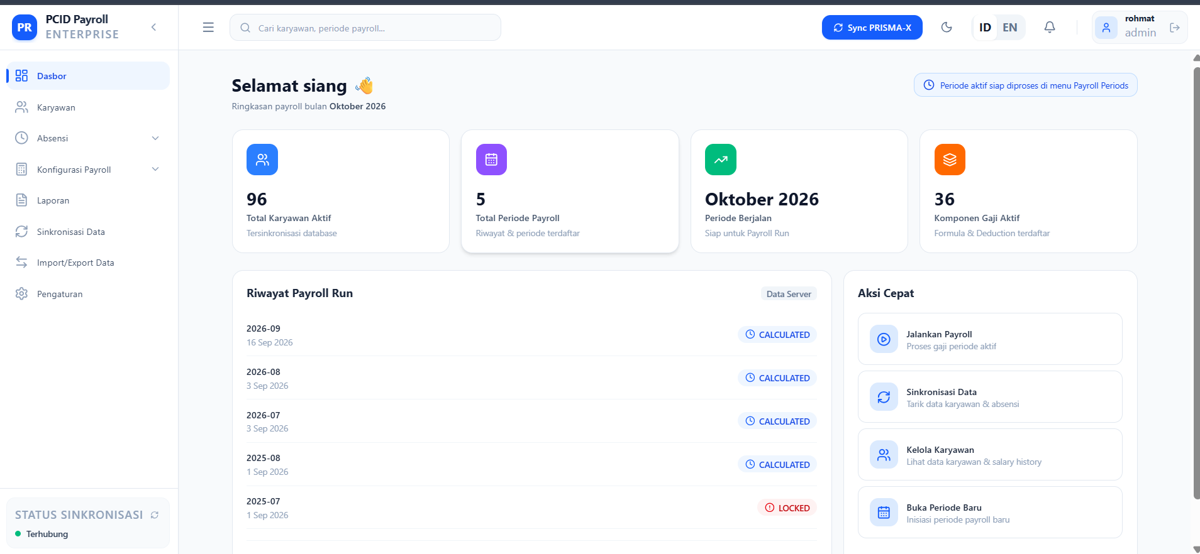The image size is (1200, 554).
Task: Click the CALCULATED status for 2026-09
Action: pos(777,335)
